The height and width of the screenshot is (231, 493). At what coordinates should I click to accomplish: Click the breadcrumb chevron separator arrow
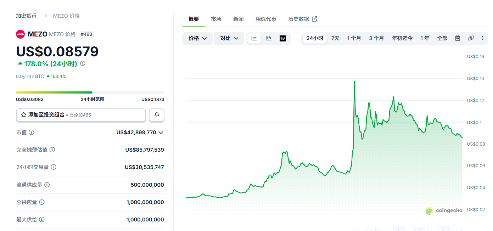point(46,16)
